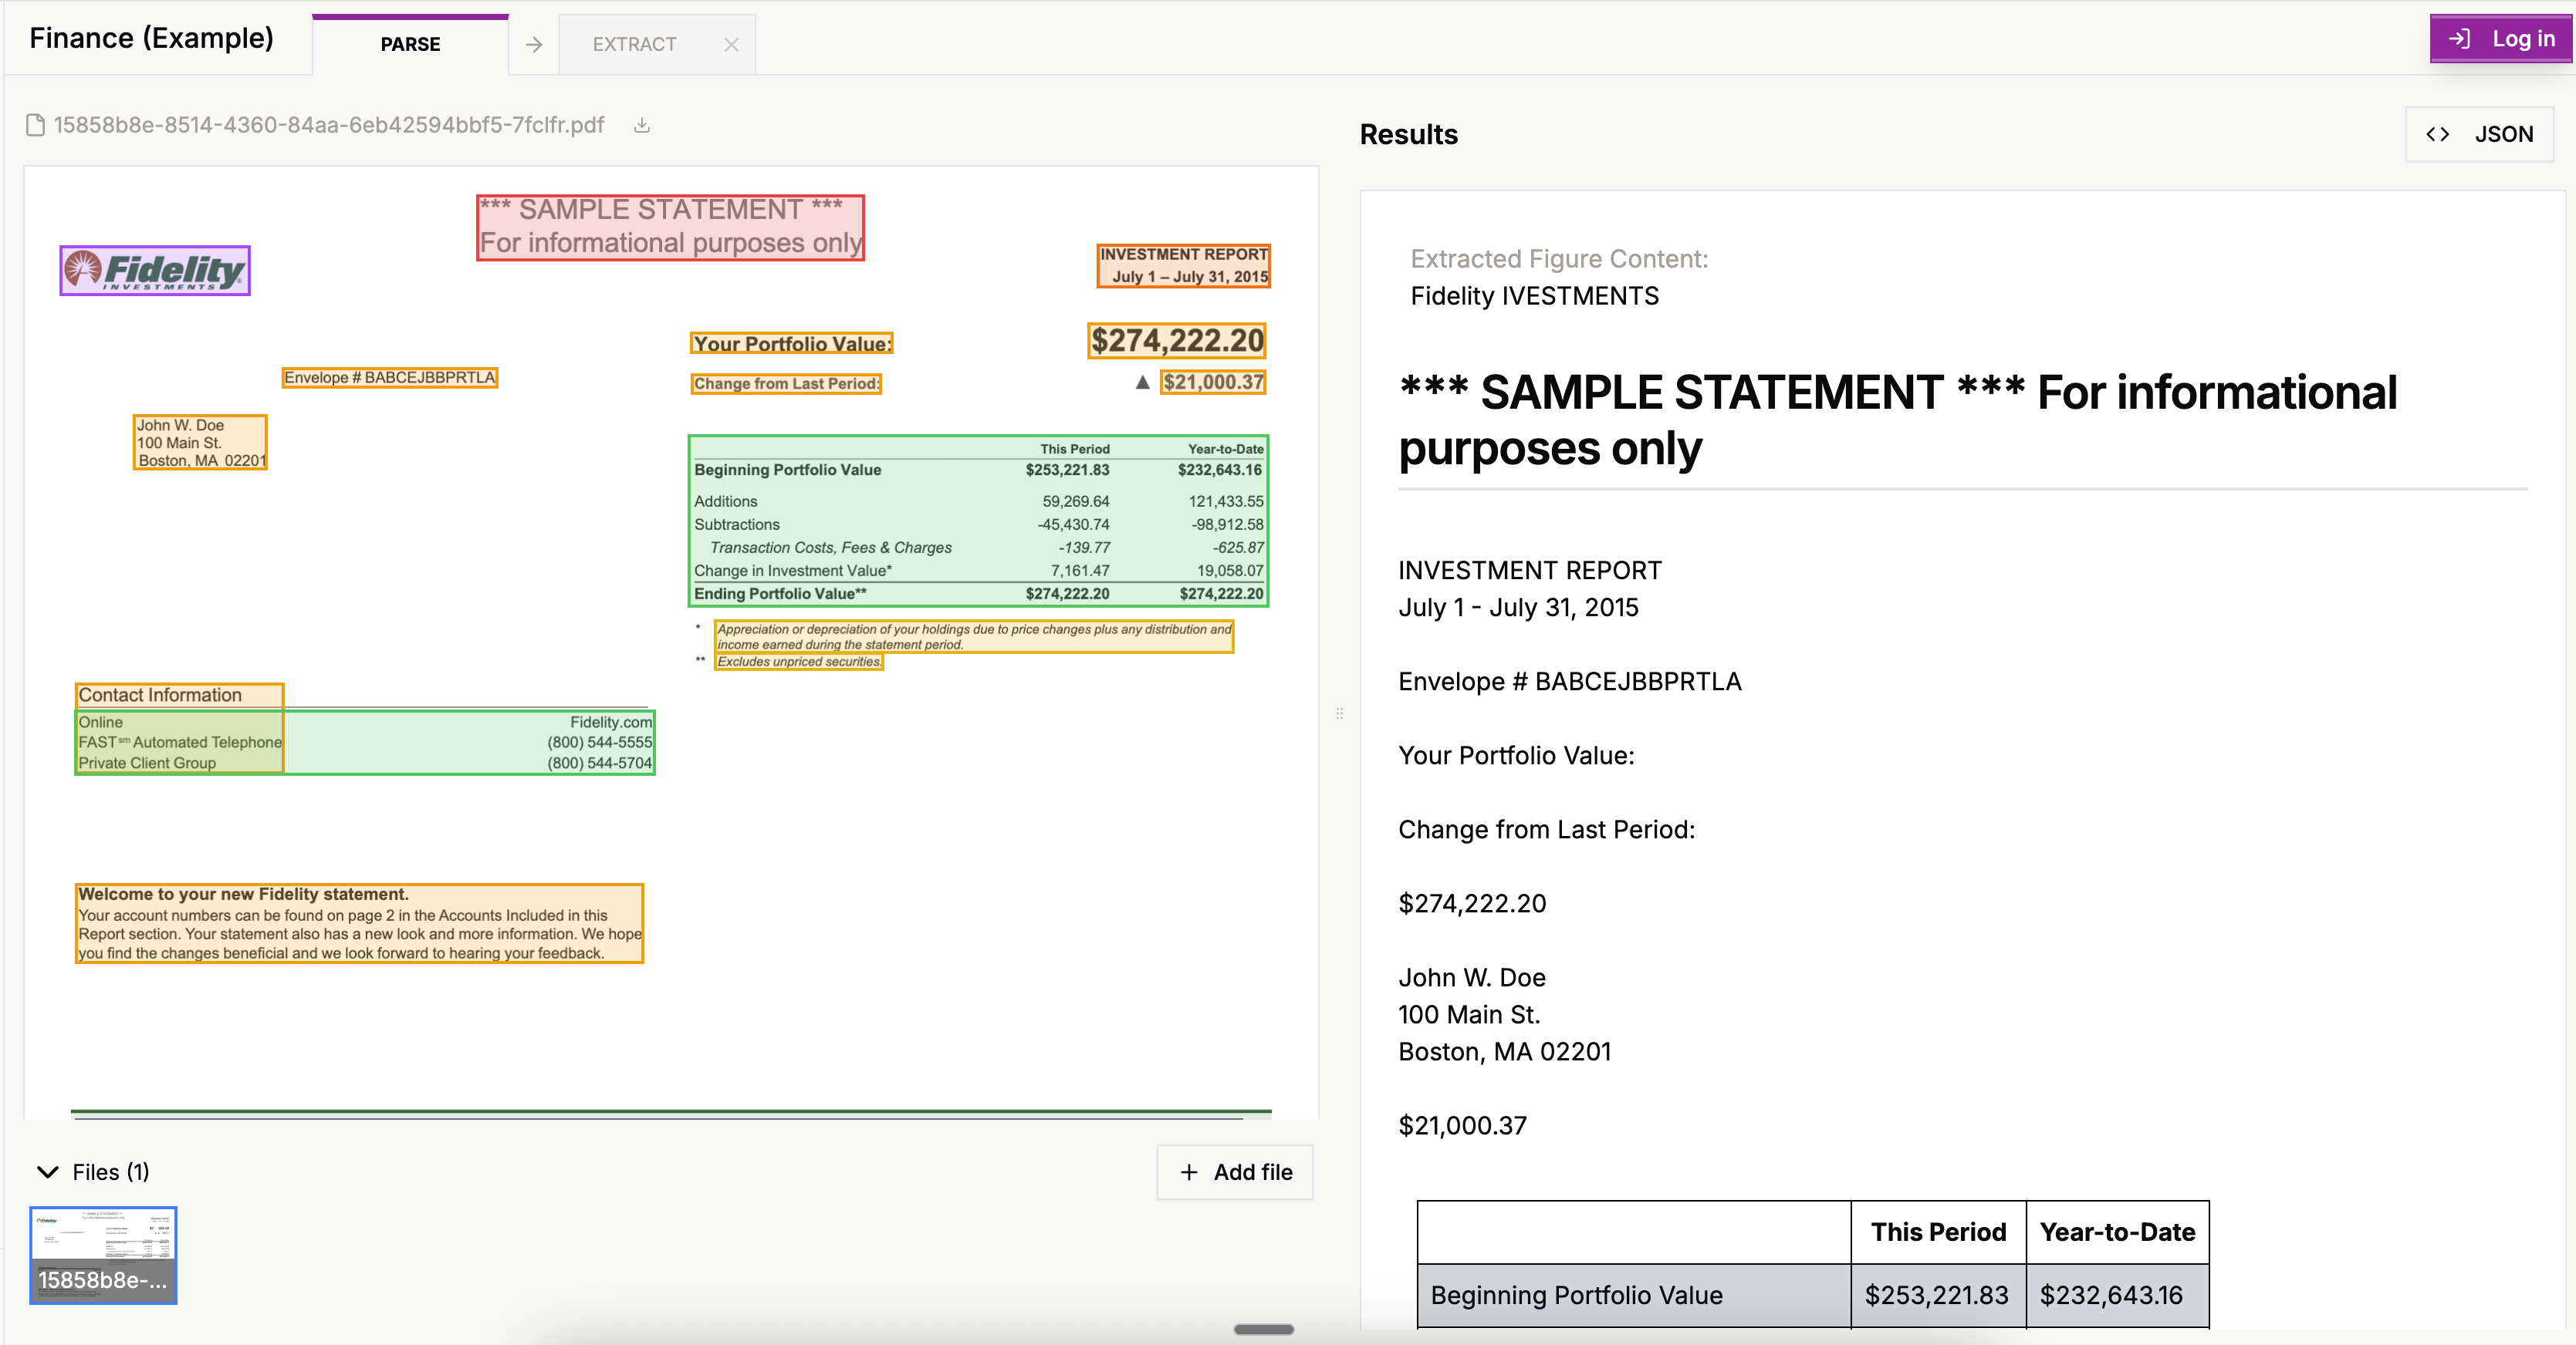Select the Welcome to your new Fidelity statement block
The image size is (2576, 1345).
(x=359, y=923)
